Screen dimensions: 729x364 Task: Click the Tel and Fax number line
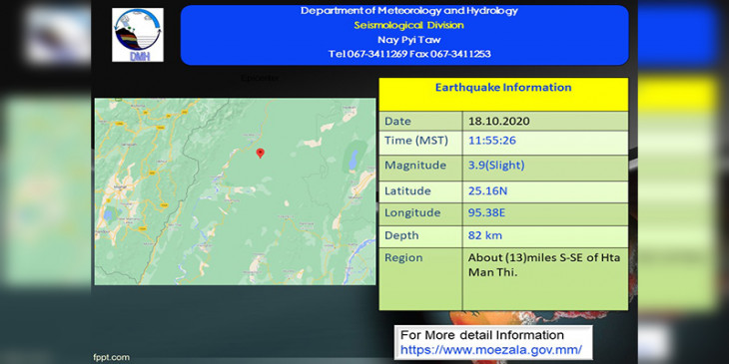tap(409, 54)
